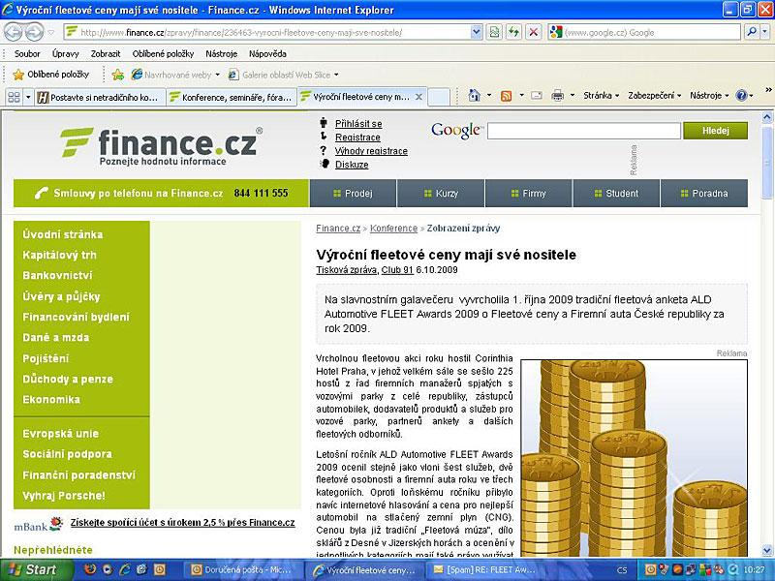Open the 'Výhody registrace' link
The width and height of the screenshot is (775, 581).
[371, 151]
